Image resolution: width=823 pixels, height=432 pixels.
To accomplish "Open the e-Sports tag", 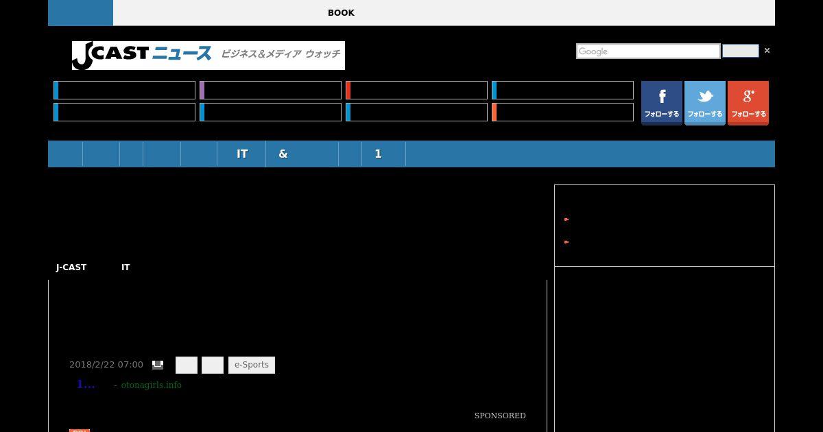I will (252, 365).
